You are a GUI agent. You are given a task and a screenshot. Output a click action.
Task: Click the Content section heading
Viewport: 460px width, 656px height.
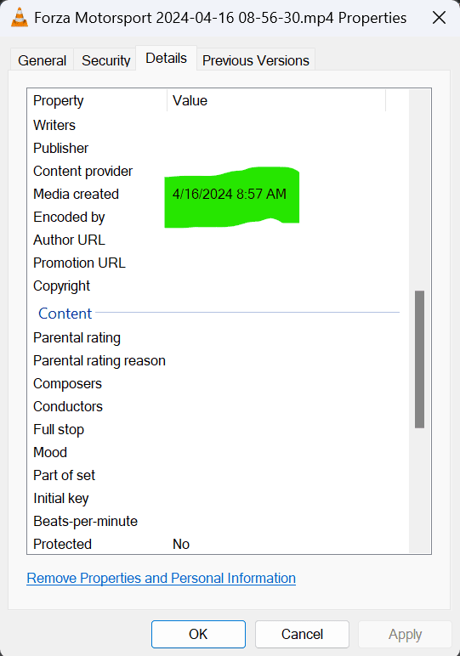tap(65, 314)
